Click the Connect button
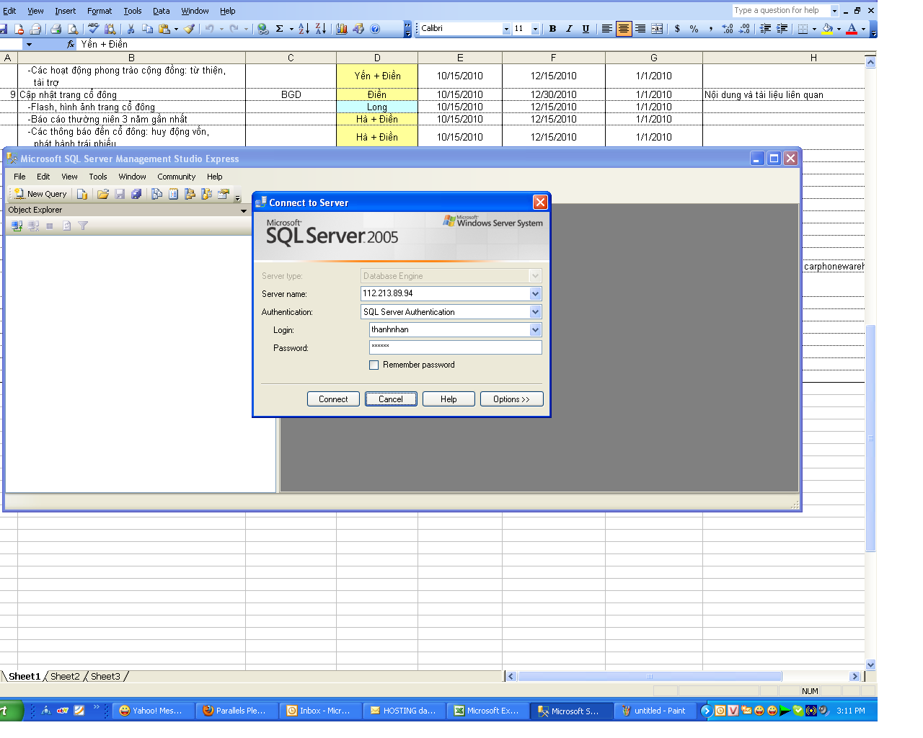Viewport: 923px width, 738px height. point(333,399)
